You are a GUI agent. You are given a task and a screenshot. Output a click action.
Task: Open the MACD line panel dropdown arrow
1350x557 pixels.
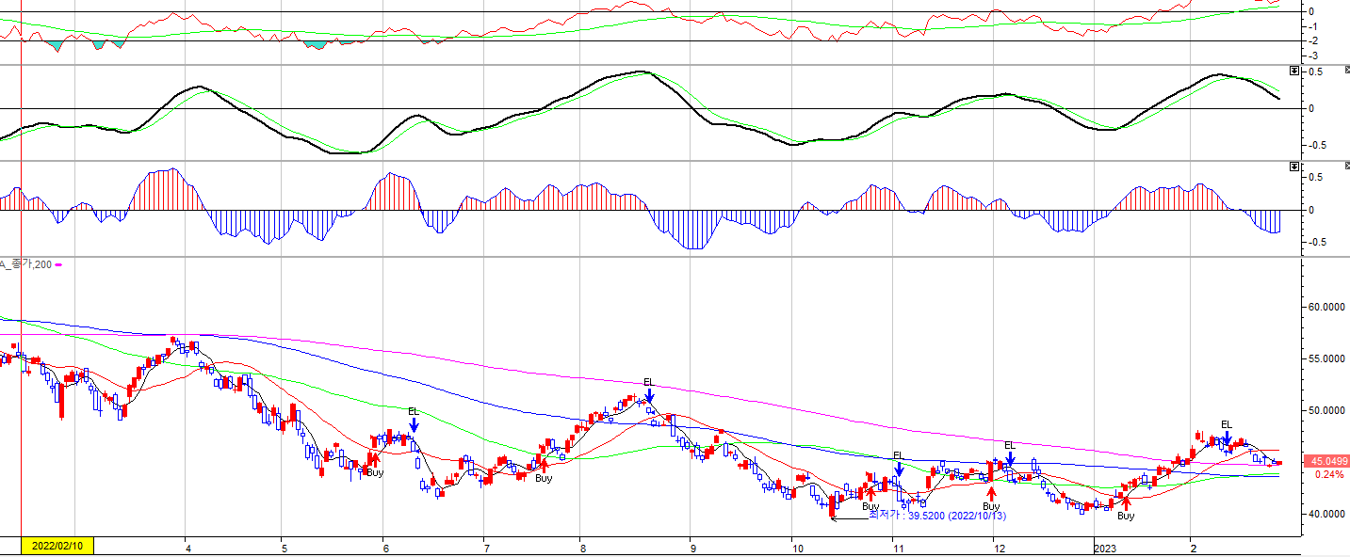tap(1293, 72)
